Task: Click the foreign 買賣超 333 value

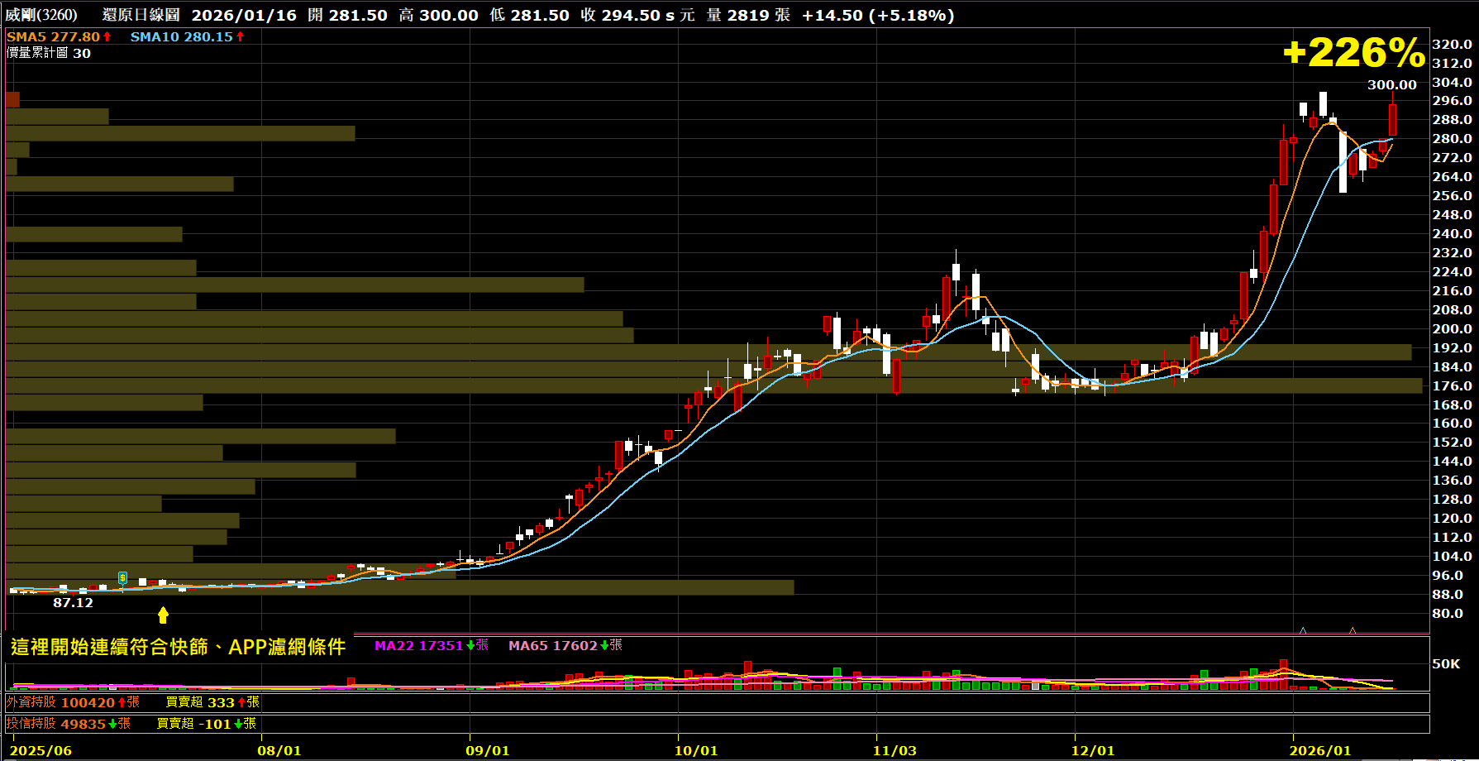Action: [x=212, y=702]
